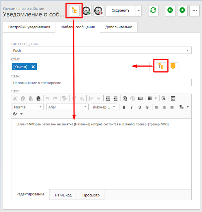The height and width of the screenshot is (212, 202).
Task: Click the Сохранить button
Action: coord(121,11)
